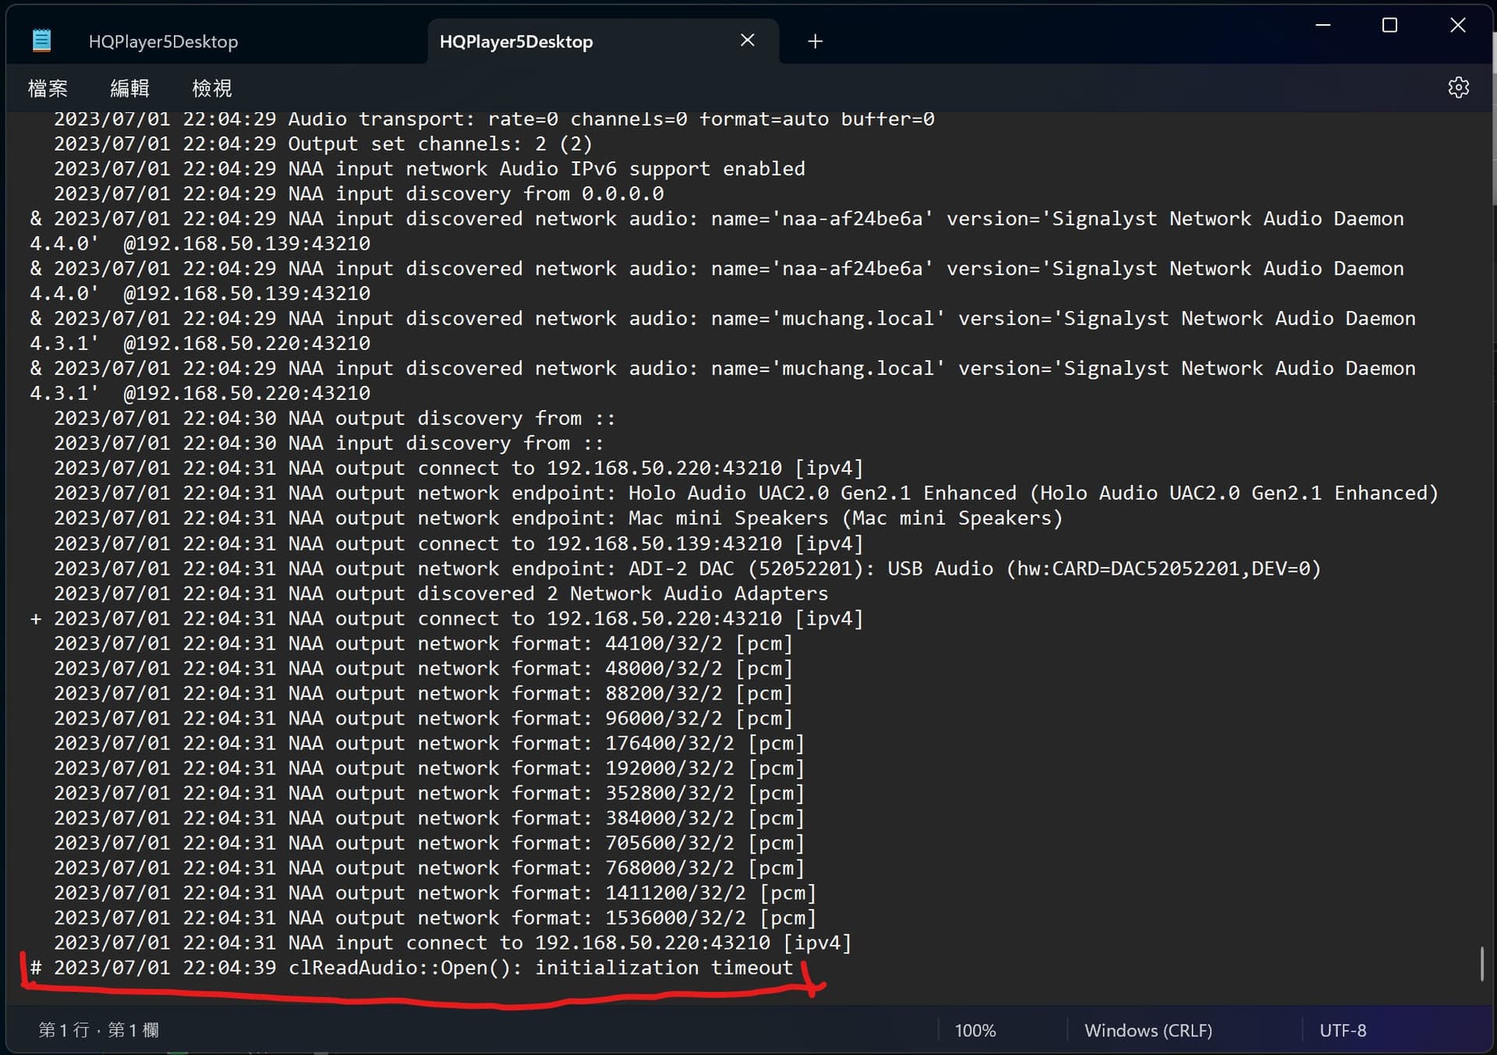The width and height of the screenshot is (1497, 1055).
Task: Click the 'format: 384000/32/2 [pcm]' line
Action: [x=429, y=818]
